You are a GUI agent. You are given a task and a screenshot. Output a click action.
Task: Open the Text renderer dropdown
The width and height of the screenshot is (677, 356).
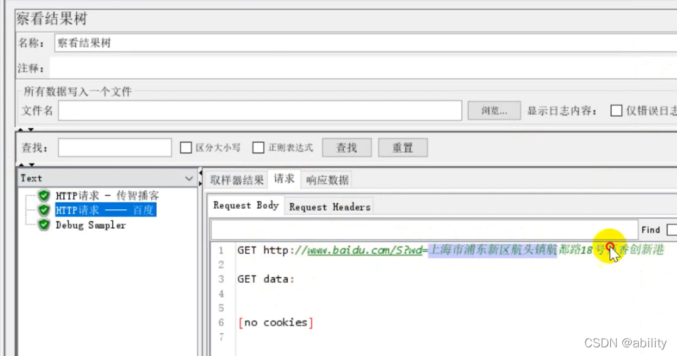pos(107,179)
